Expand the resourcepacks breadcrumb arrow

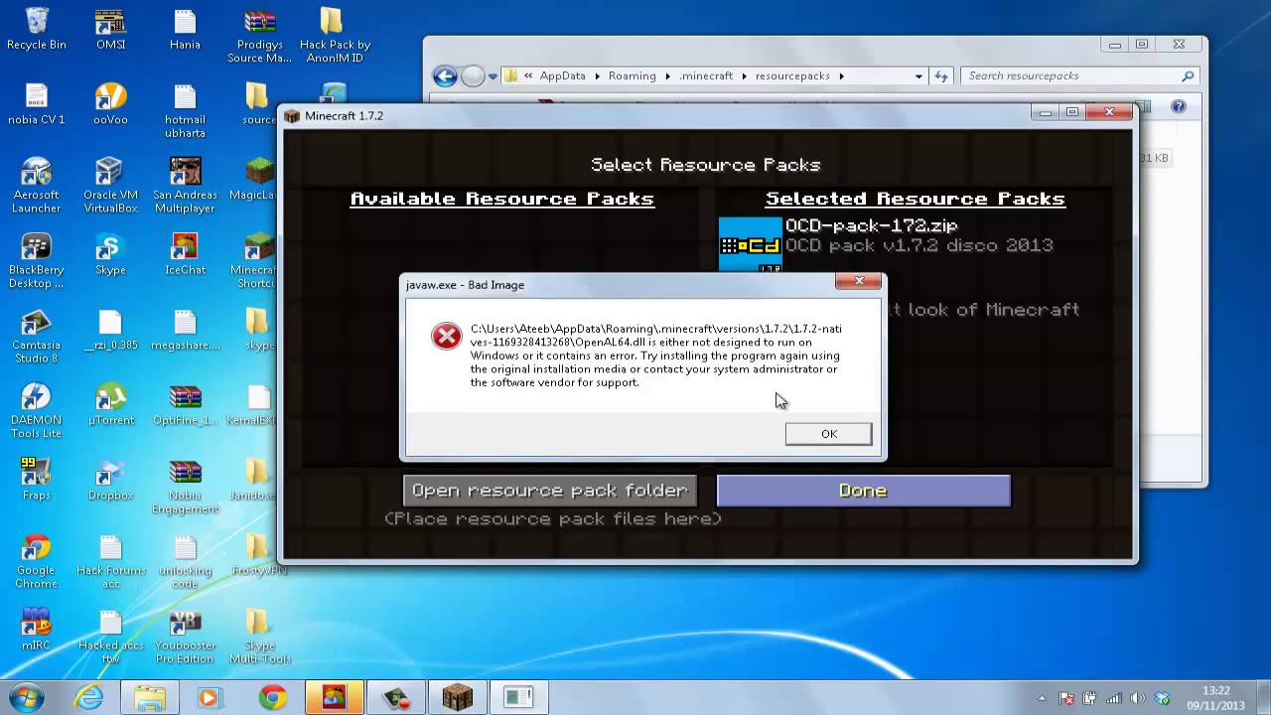(841, 75)
